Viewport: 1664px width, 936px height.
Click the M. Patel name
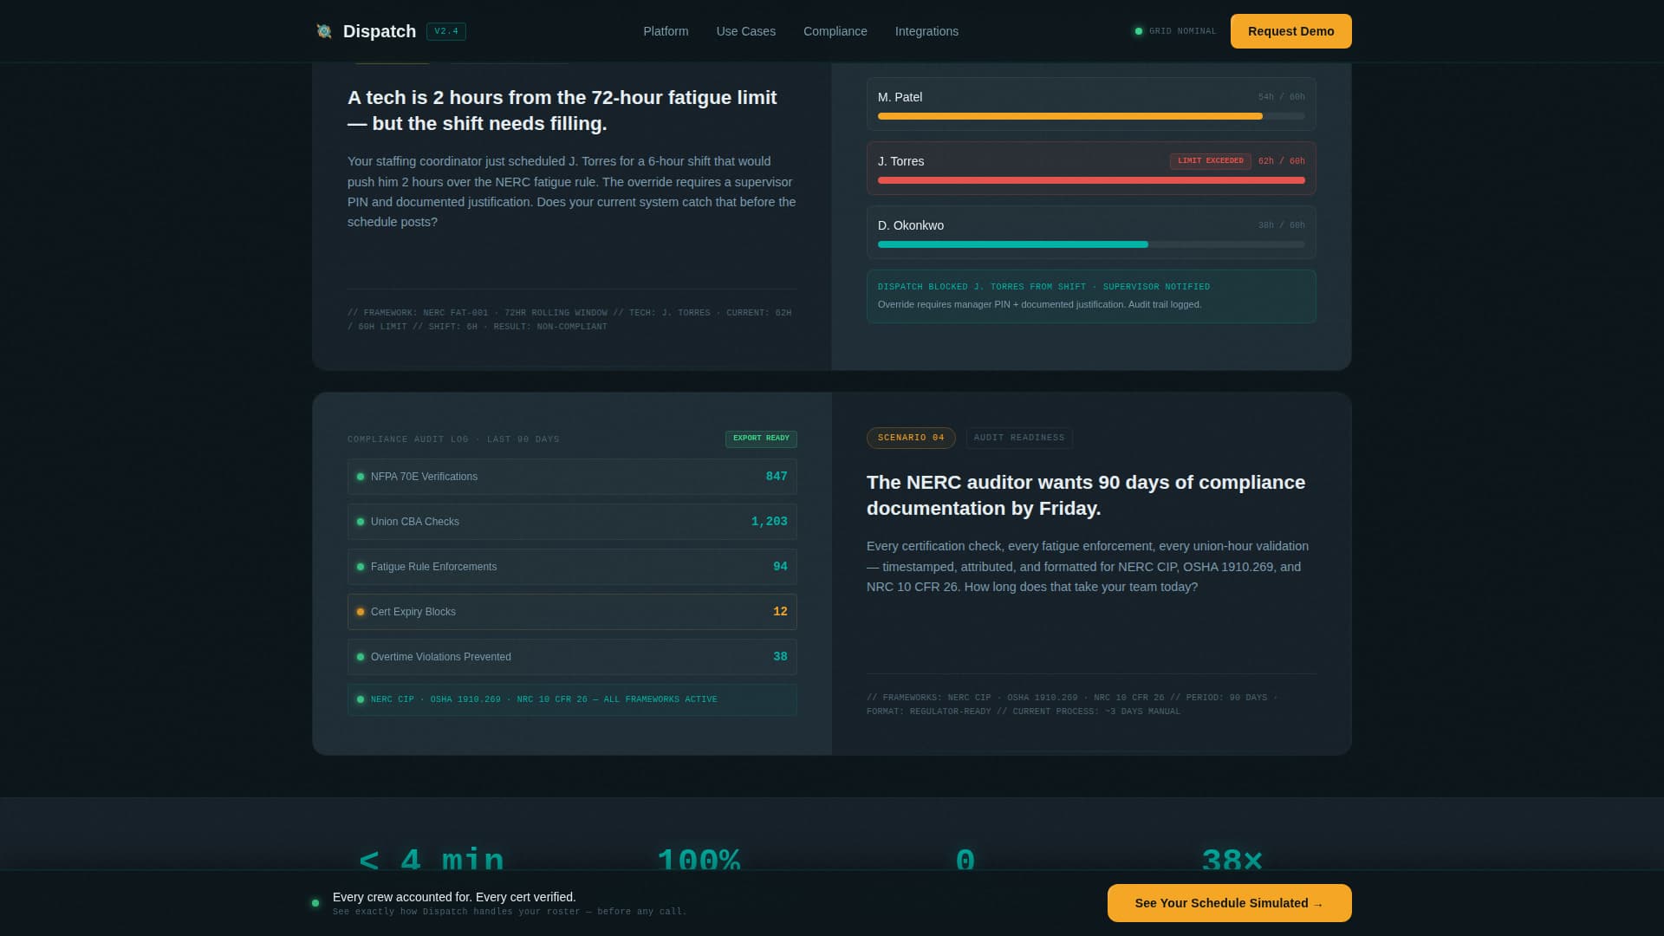(900, 97)
